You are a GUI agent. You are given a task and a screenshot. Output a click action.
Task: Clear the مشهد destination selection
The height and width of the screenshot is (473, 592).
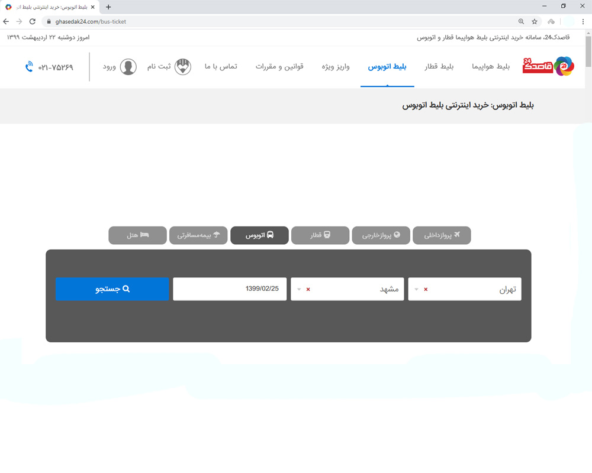pos(308,289)
